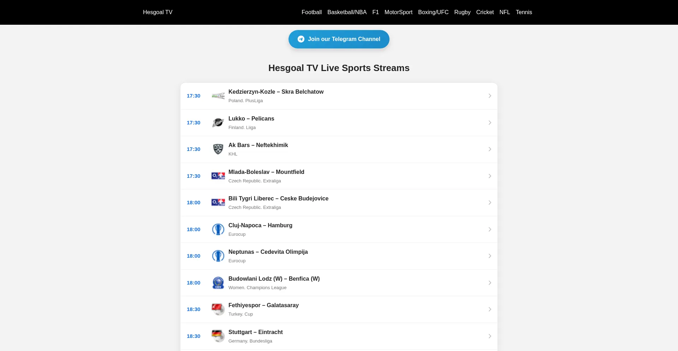Open Stuttgart – Eintracht row chevron
Screen dimensions: 678x351
(x=490, y=336)
